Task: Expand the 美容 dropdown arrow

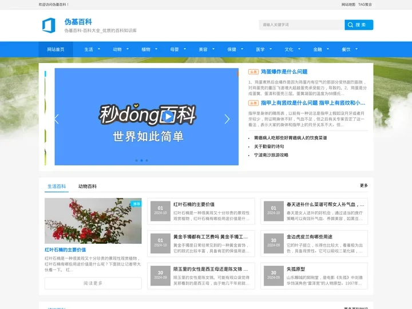Action: coord(213,49)
